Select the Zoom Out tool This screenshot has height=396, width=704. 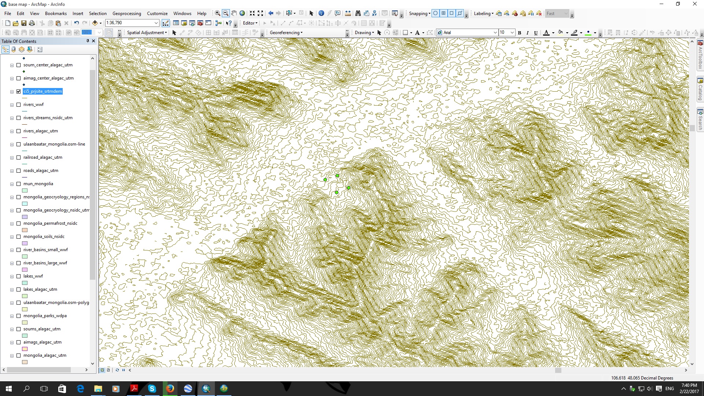pyautogui.click(x=225, y=13)
